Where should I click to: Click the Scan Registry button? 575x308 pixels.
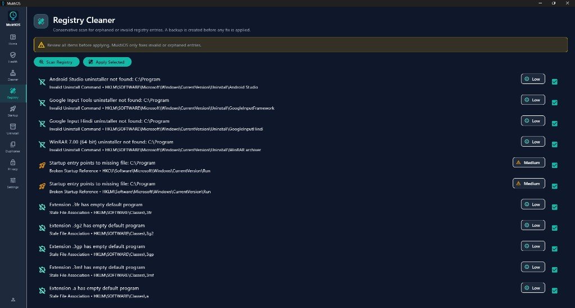[57, 62]
